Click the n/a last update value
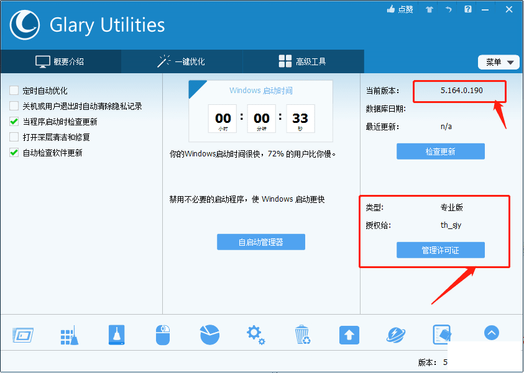This screenshot has width=524, height=373. click(x=446, y=127)
